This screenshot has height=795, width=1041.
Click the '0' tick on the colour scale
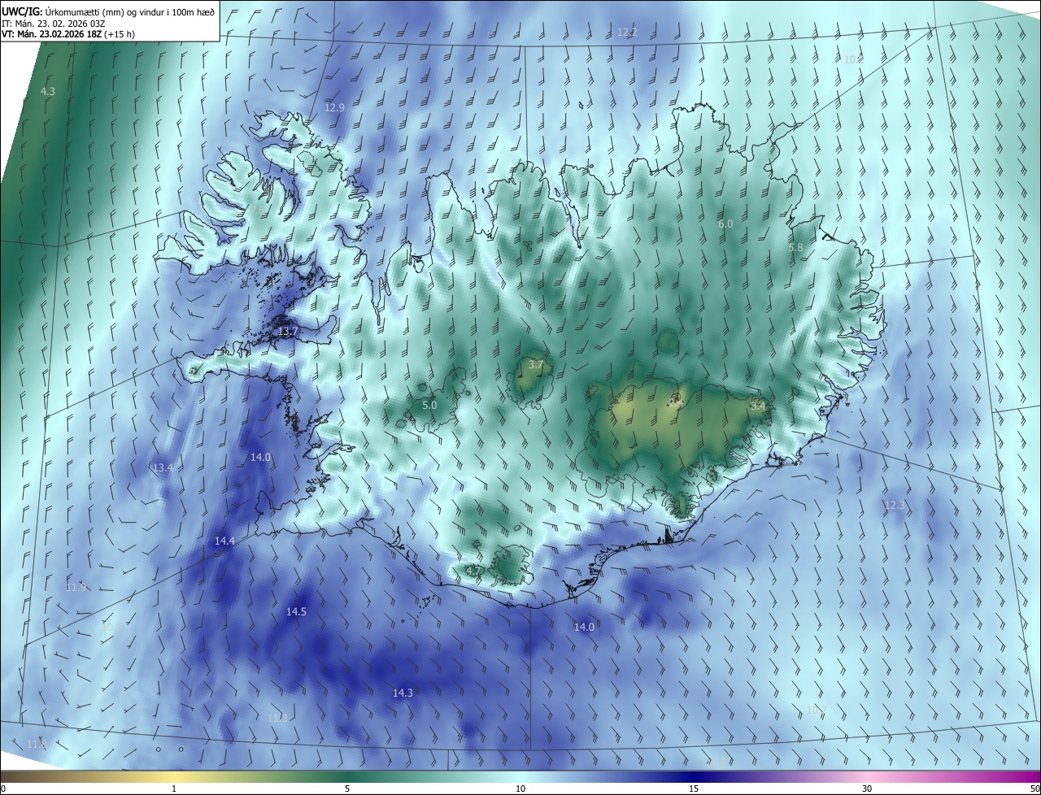(x=3, y=788)
